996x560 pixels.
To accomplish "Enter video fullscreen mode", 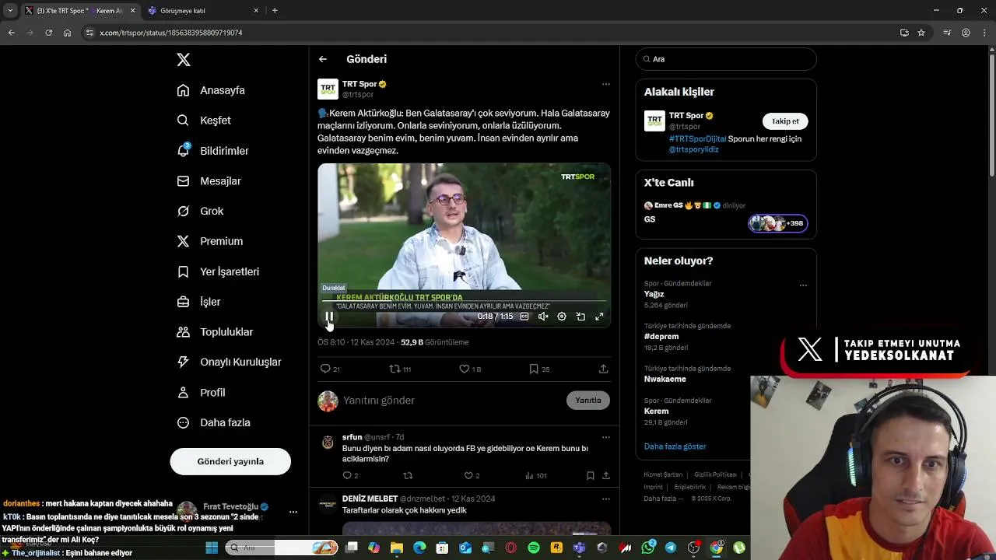I will [x=599, y=317].
